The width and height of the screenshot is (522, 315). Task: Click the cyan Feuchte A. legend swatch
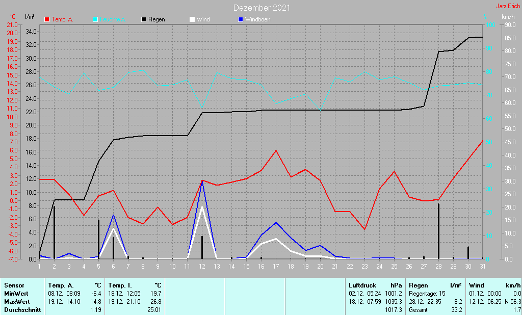(x=95, y=19)
